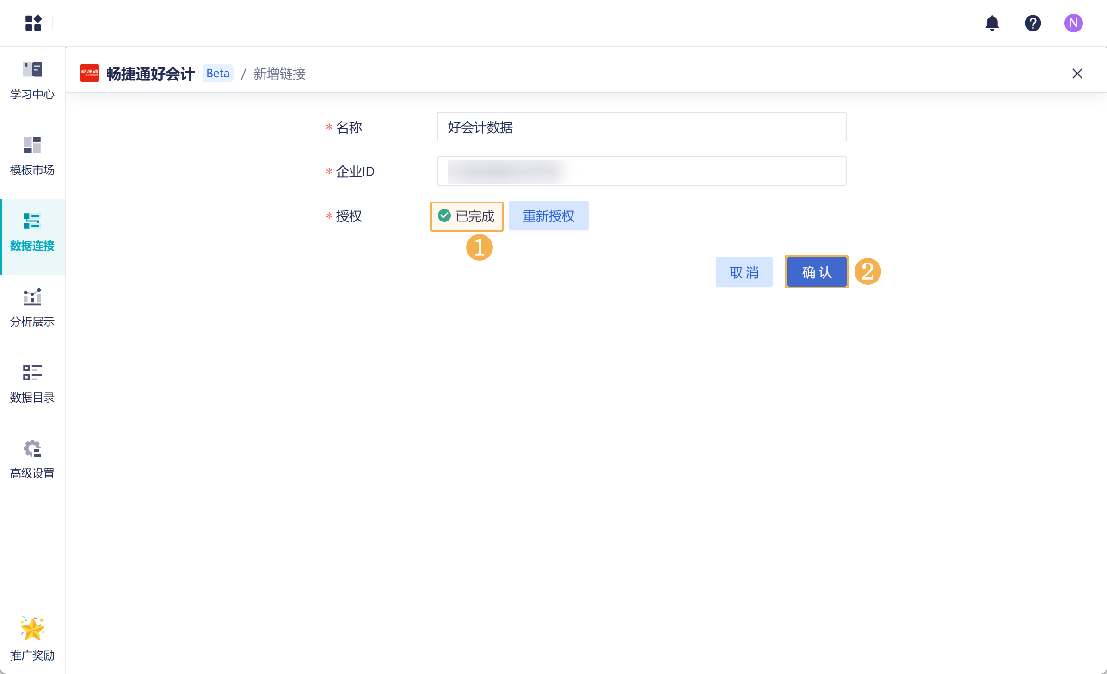The width and height of the screenshot is (1107, 674).
Task: Click the Beta tag next to 畅捷通好会计
Action: coord(217,73)
